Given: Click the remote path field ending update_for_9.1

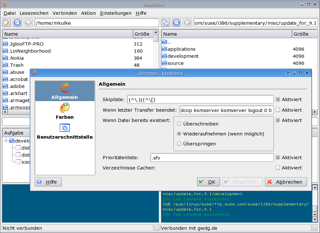Looking at the screenshot, I should tap(256, 23).
